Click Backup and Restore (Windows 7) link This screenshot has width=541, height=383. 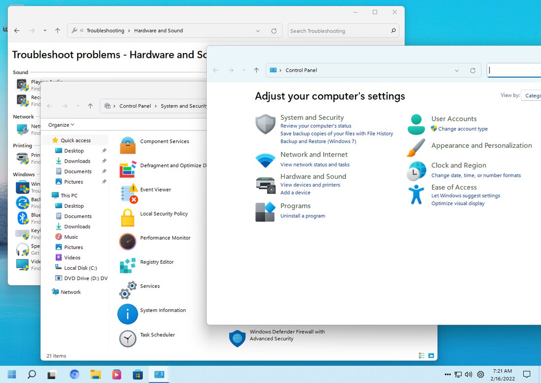tap(318, 141)
